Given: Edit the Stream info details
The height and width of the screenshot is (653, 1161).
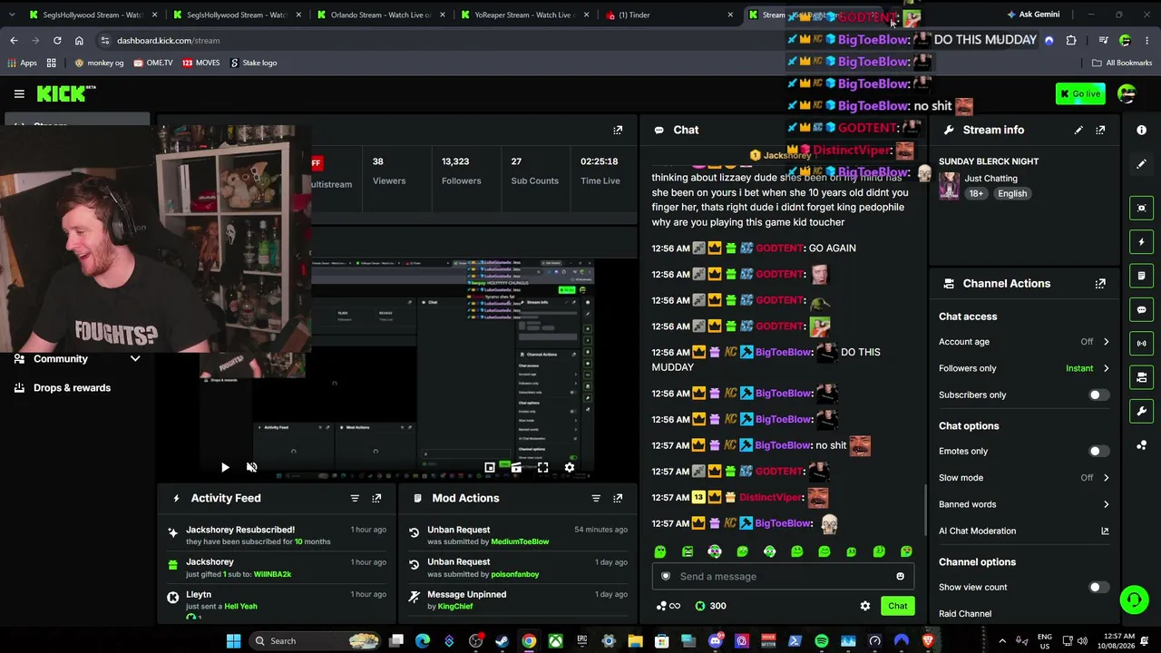Looking at the screenshot, I should (x=1078, y=130).
